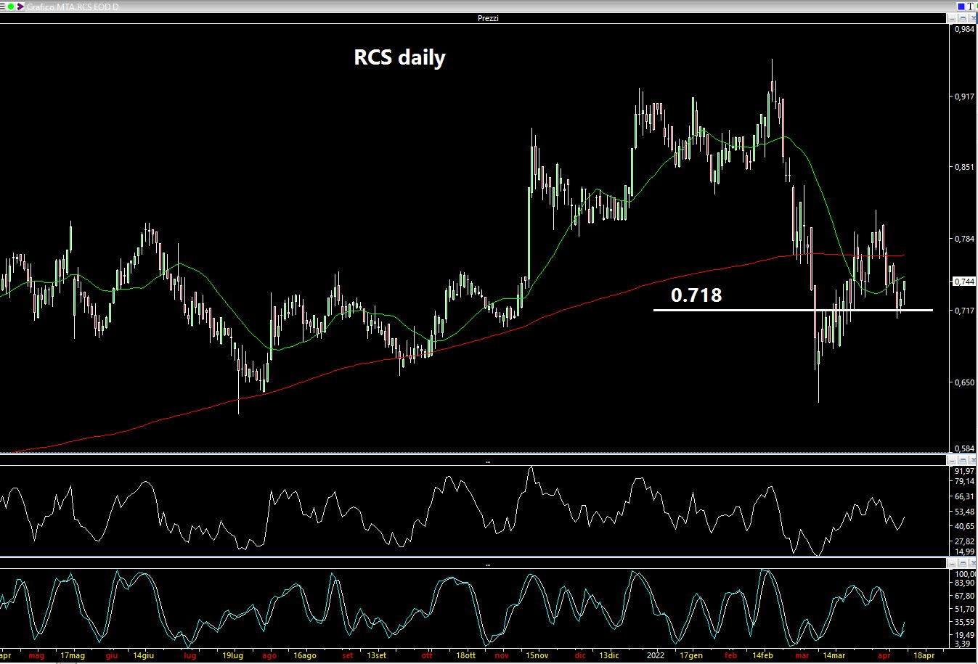This screenshot has width=978, height=664.
Task: Maximize the Prezzi price panel
Action: click(x=963, y=18)
